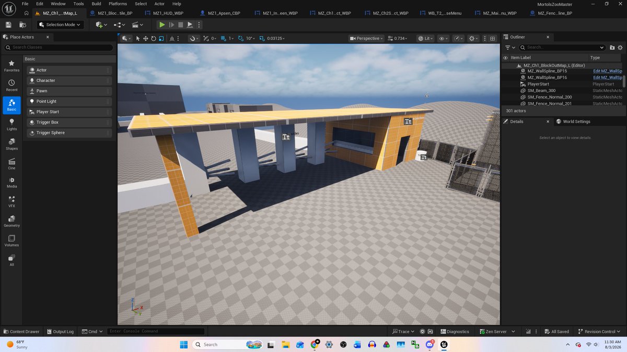This screenshot has width=627, height=352.
Task: Click the coordinate space gizmo icon
Action: coord(171,38)
